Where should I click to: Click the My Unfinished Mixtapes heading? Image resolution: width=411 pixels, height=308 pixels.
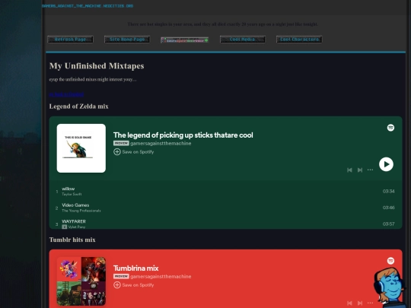click(x=97, y=65)
